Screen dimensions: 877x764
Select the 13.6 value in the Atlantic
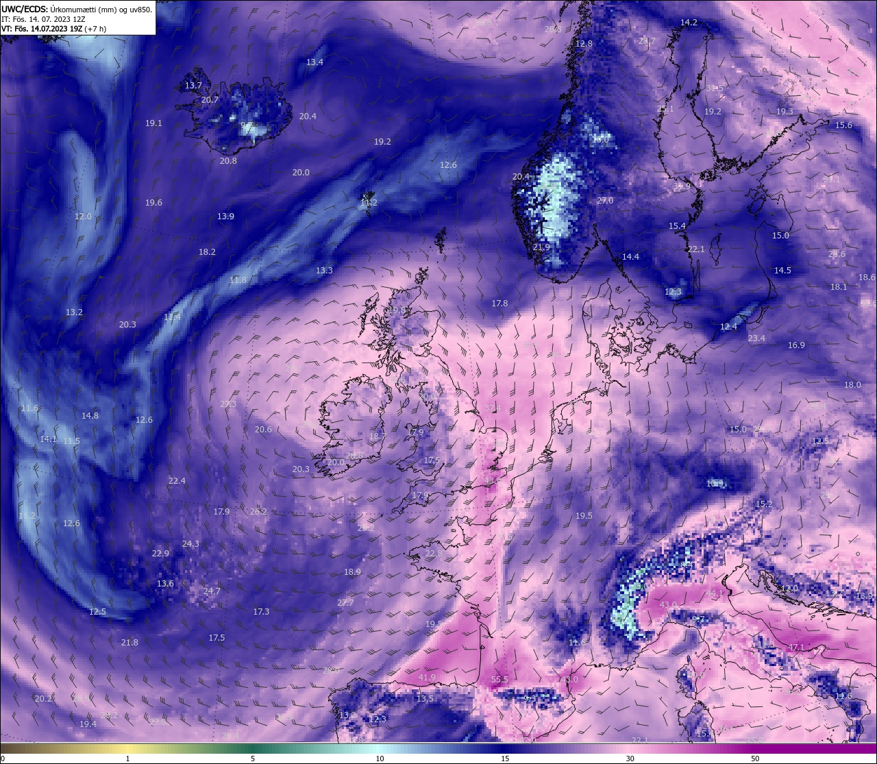pyautogui.click(x=165, y=584)
